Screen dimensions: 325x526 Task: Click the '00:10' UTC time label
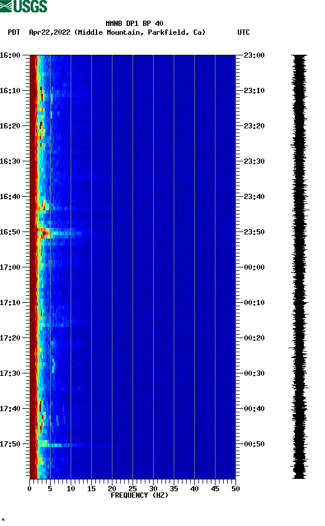coord(254,303)
